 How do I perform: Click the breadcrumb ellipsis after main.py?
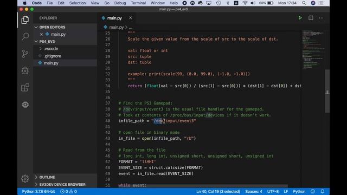coord(131,28)
